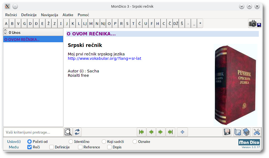Click the Srpski rečnik heading
269x158 pixels.
(85, 45)
